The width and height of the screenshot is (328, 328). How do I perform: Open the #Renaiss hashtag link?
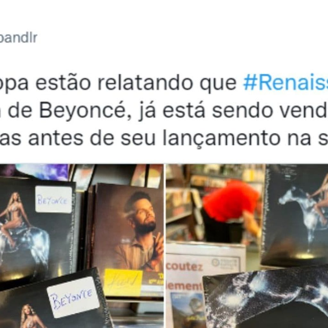[285, 82]
